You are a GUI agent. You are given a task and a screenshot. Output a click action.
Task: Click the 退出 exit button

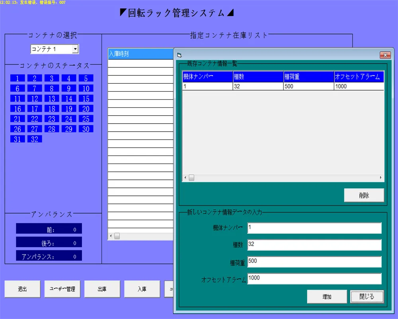click(22, 289)
